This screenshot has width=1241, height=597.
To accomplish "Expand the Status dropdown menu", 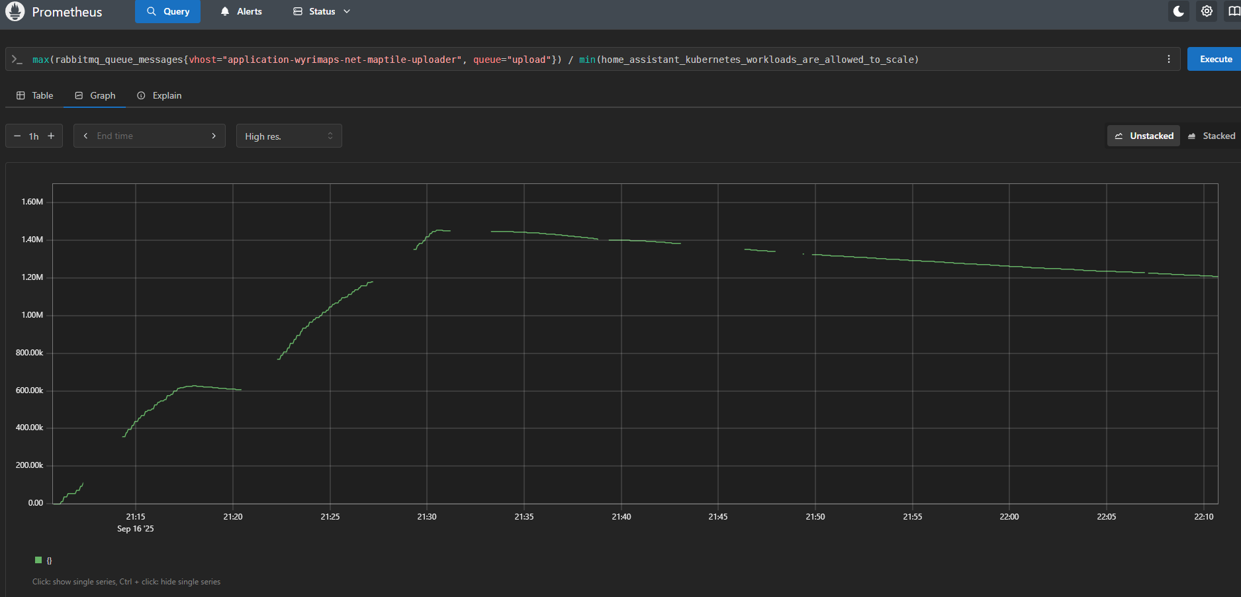I will click(x=322, y=11).
